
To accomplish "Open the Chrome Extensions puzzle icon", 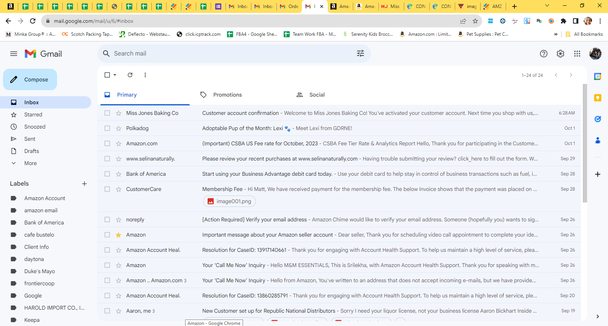I will point(564,21).
